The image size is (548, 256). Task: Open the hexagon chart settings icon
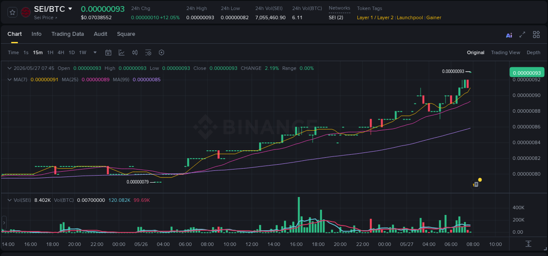click(161, 52)
